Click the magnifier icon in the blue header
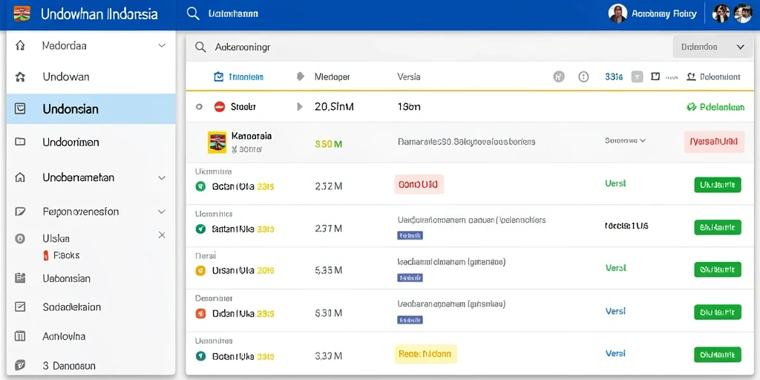Viewport: 760px width, 380px height. (x=193, y=13)
